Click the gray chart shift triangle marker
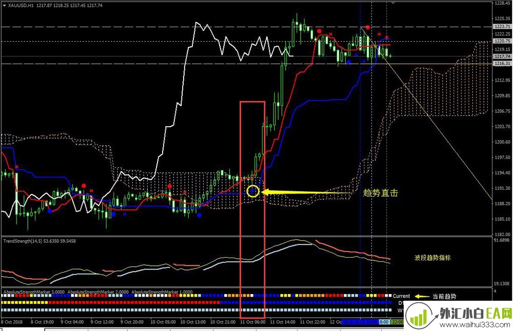The width and height of the screenshot is (513, 331). pos(393,3)
